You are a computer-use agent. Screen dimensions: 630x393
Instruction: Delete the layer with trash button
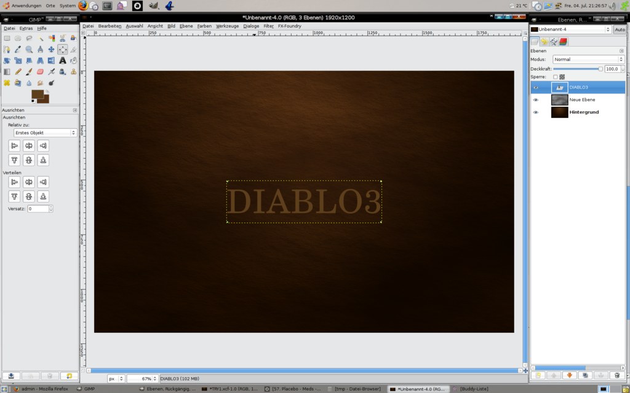pos(617,375)
